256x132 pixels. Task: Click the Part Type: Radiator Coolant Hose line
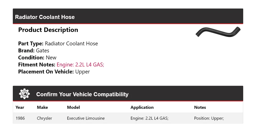[x=58, y=44]
